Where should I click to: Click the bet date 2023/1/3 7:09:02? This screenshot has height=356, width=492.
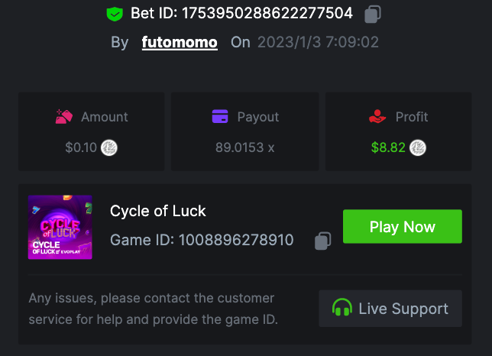(318, 42)
